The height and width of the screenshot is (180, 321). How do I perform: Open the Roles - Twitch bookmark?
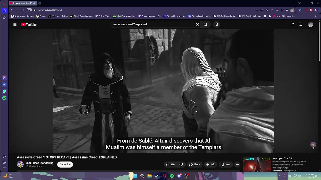tap(103, 16)
